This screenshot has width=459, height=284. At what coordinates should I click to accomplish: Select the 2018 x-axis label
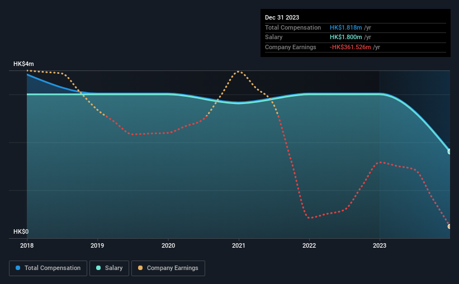click(x=27, y=245)
